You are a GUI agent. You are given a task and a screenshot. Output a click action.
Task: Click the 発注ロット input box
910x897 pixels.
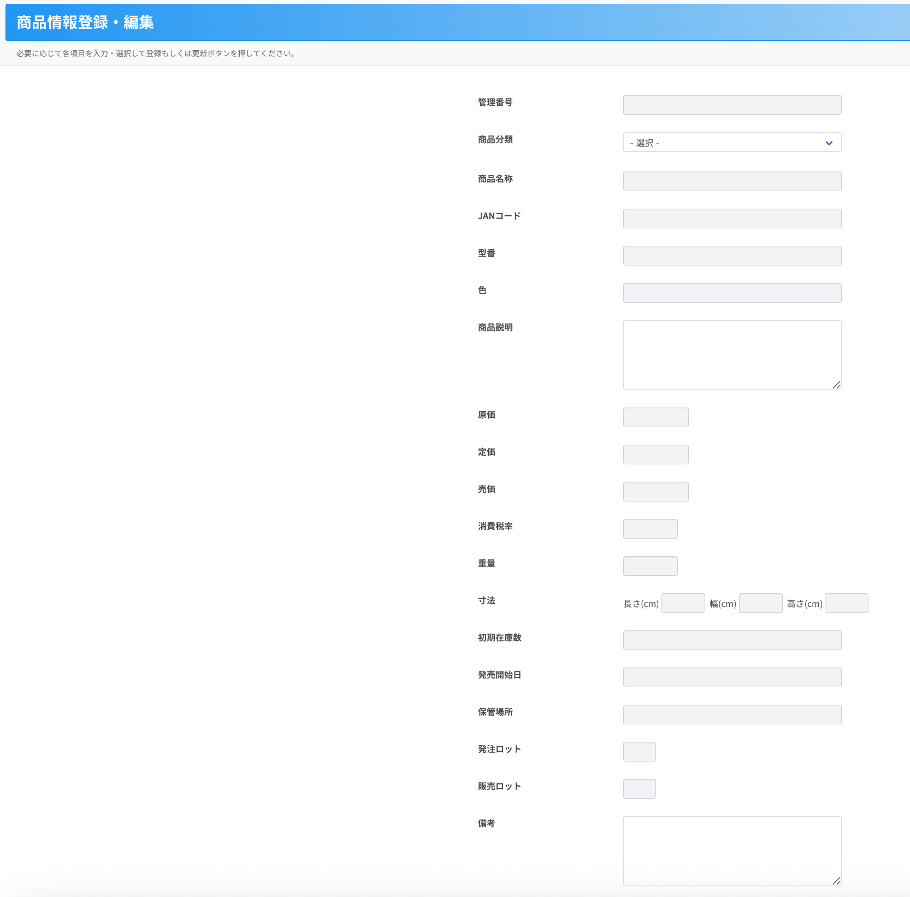(639, 752)
